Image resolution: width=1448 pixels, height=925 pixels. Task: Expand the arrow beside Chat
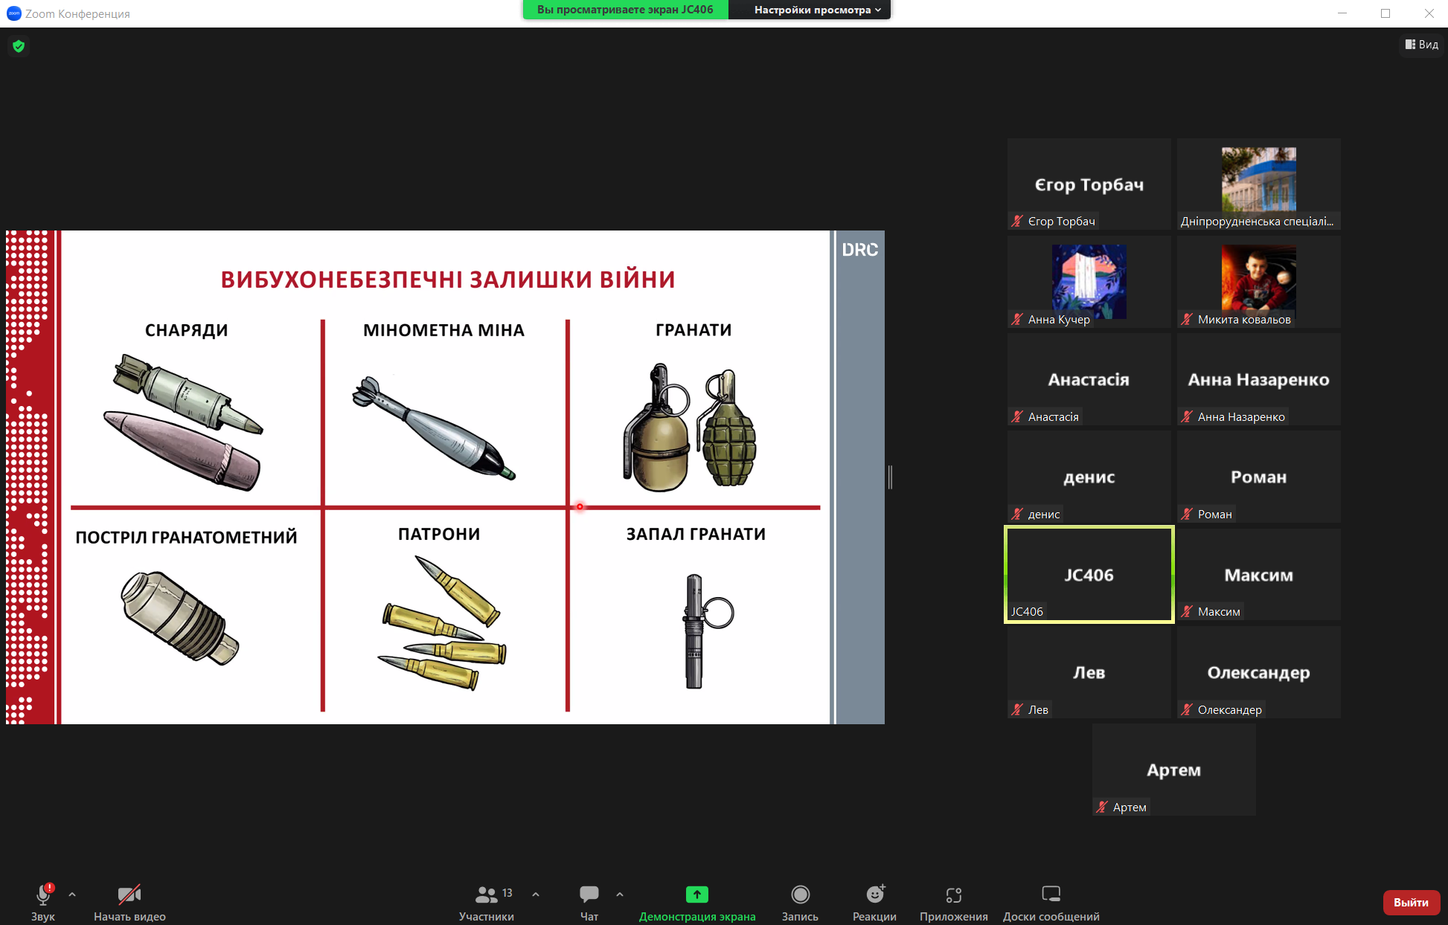point(620,895)
